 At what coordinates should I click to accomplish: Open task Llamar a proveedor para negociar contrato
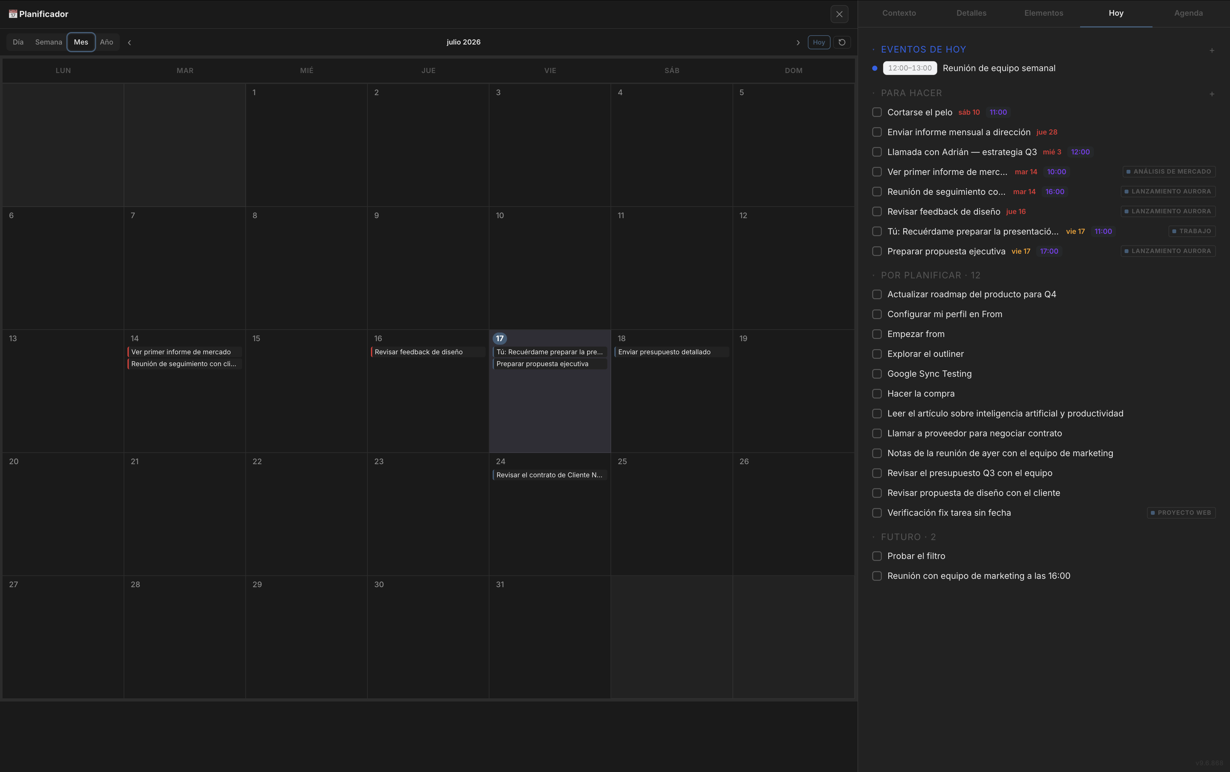pos(974,433)
